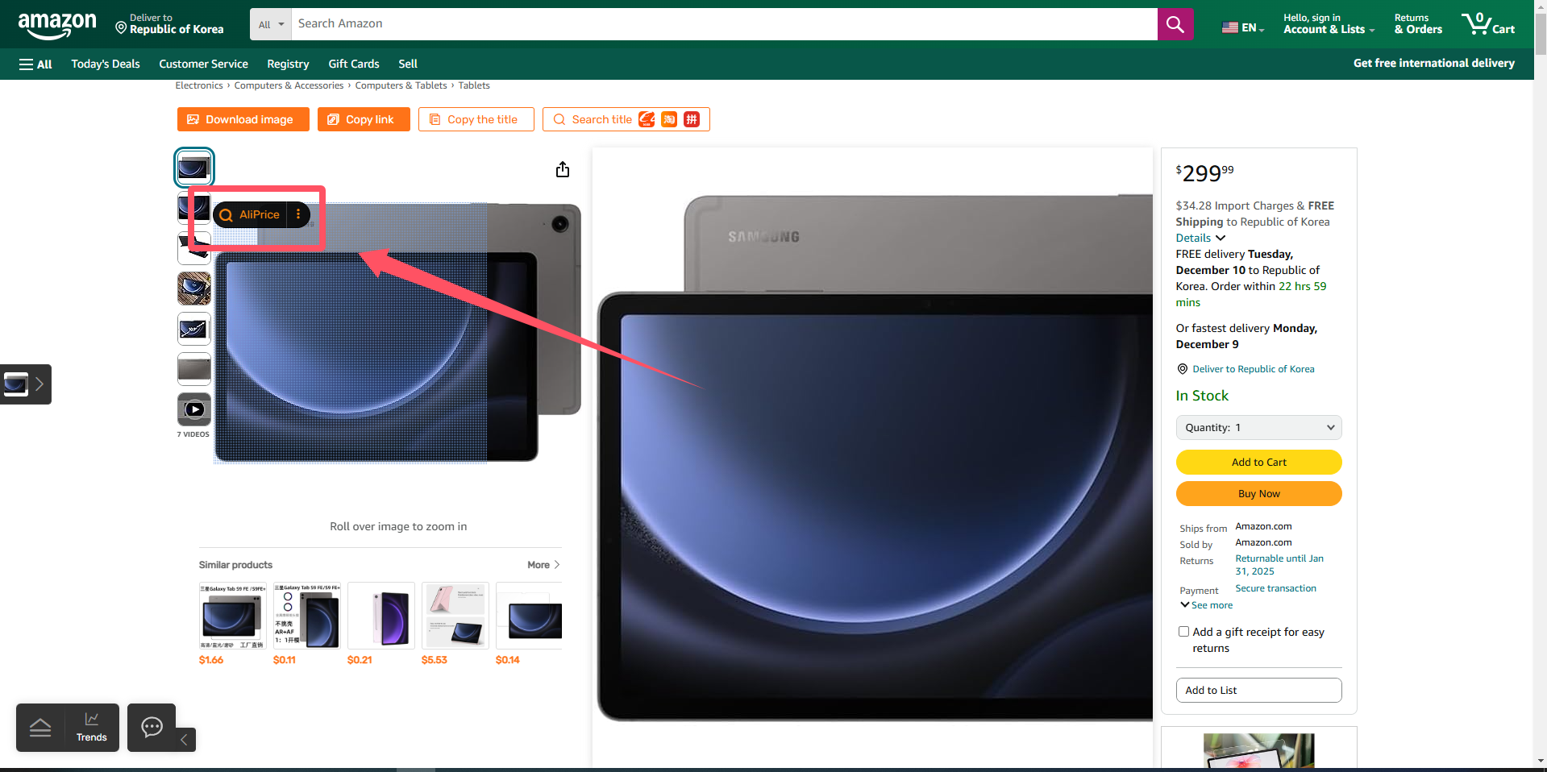Image resolution: width=1547 pixels, height=772 pixels.
Task: Expand the left-edge product sidebar tab
Action: click(25, 384)
